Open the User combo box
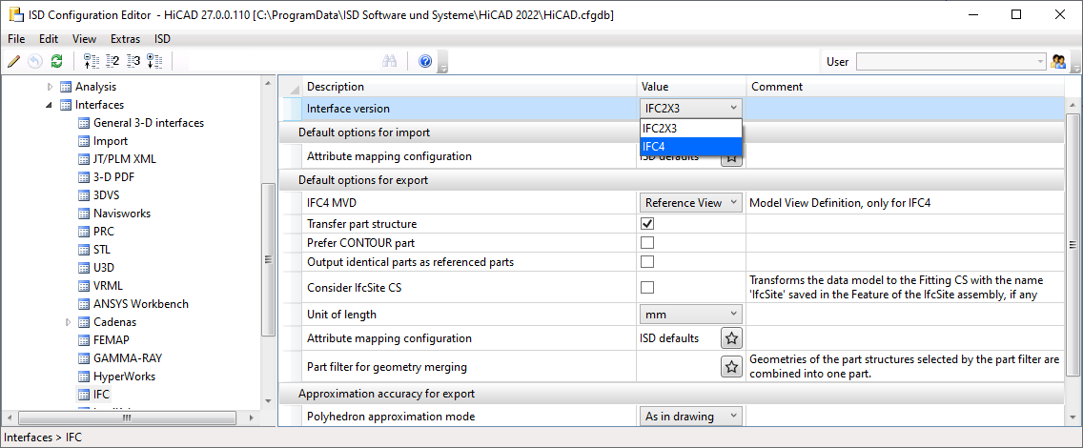1083x448 pixels. point(951,61)
